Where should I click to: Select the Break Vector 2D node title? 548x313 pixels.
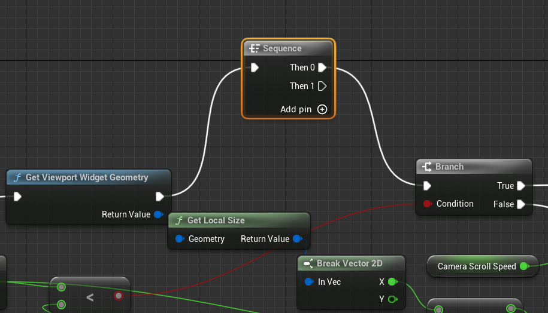click(x=350, y=263)
